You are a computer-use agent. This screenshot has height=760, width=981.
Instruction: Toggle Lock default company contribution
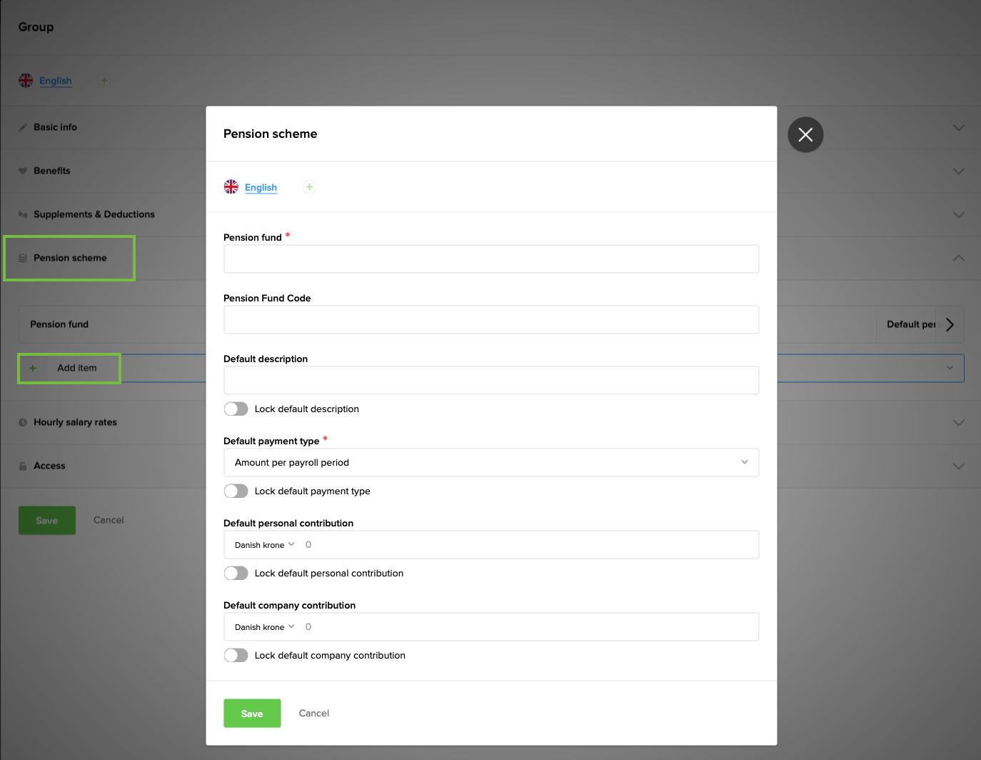(236, 655)
